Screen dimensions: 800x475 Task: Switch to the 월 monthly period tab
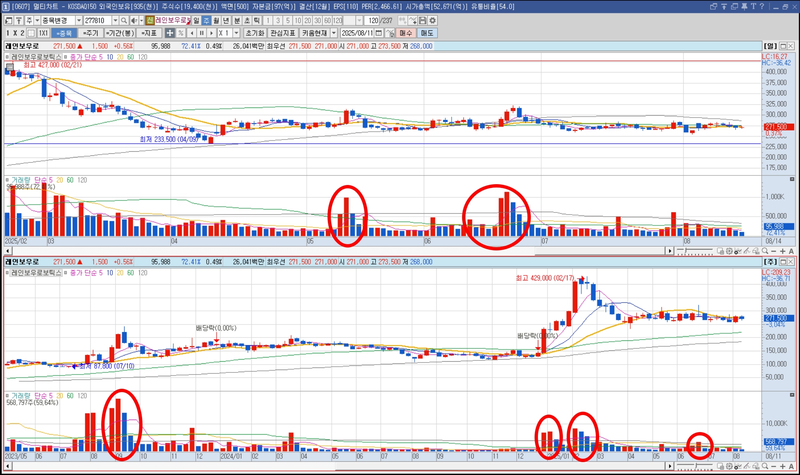(216, 20)
